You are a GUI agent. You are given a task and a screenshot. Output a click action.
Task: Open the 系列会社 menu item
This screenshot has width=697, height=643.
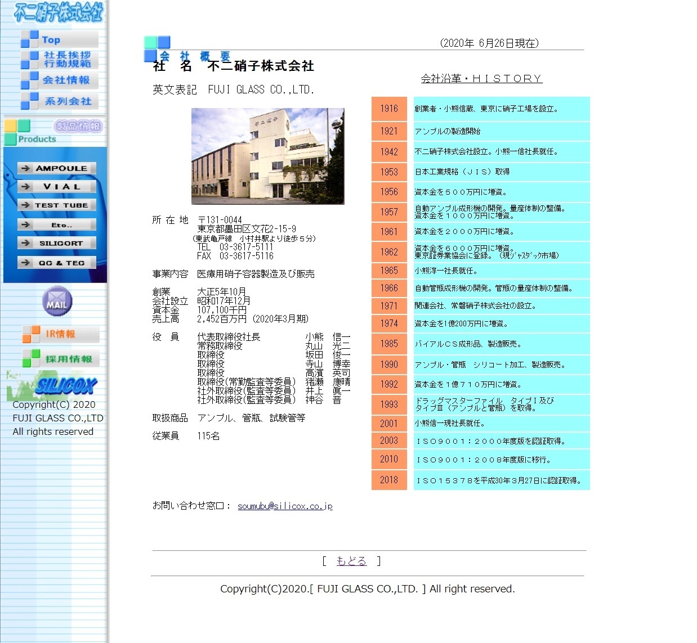click(59, 101)
